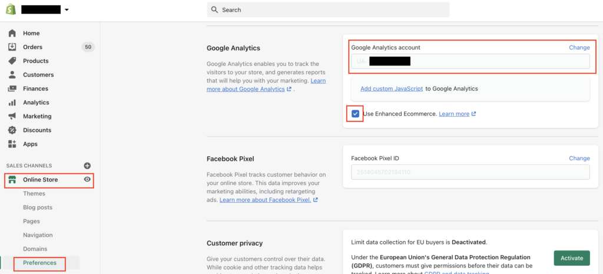The image size is (603, 274).
Task: Click the Facebook Pixel ID field
Action: [x=471, y=172]
